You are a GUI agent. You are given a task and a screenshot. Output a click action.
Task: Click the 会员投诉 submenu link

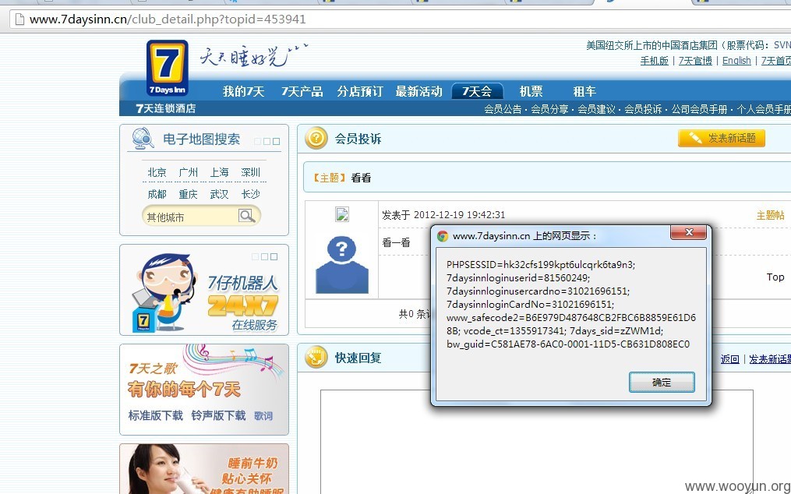[x=643, y=109]
